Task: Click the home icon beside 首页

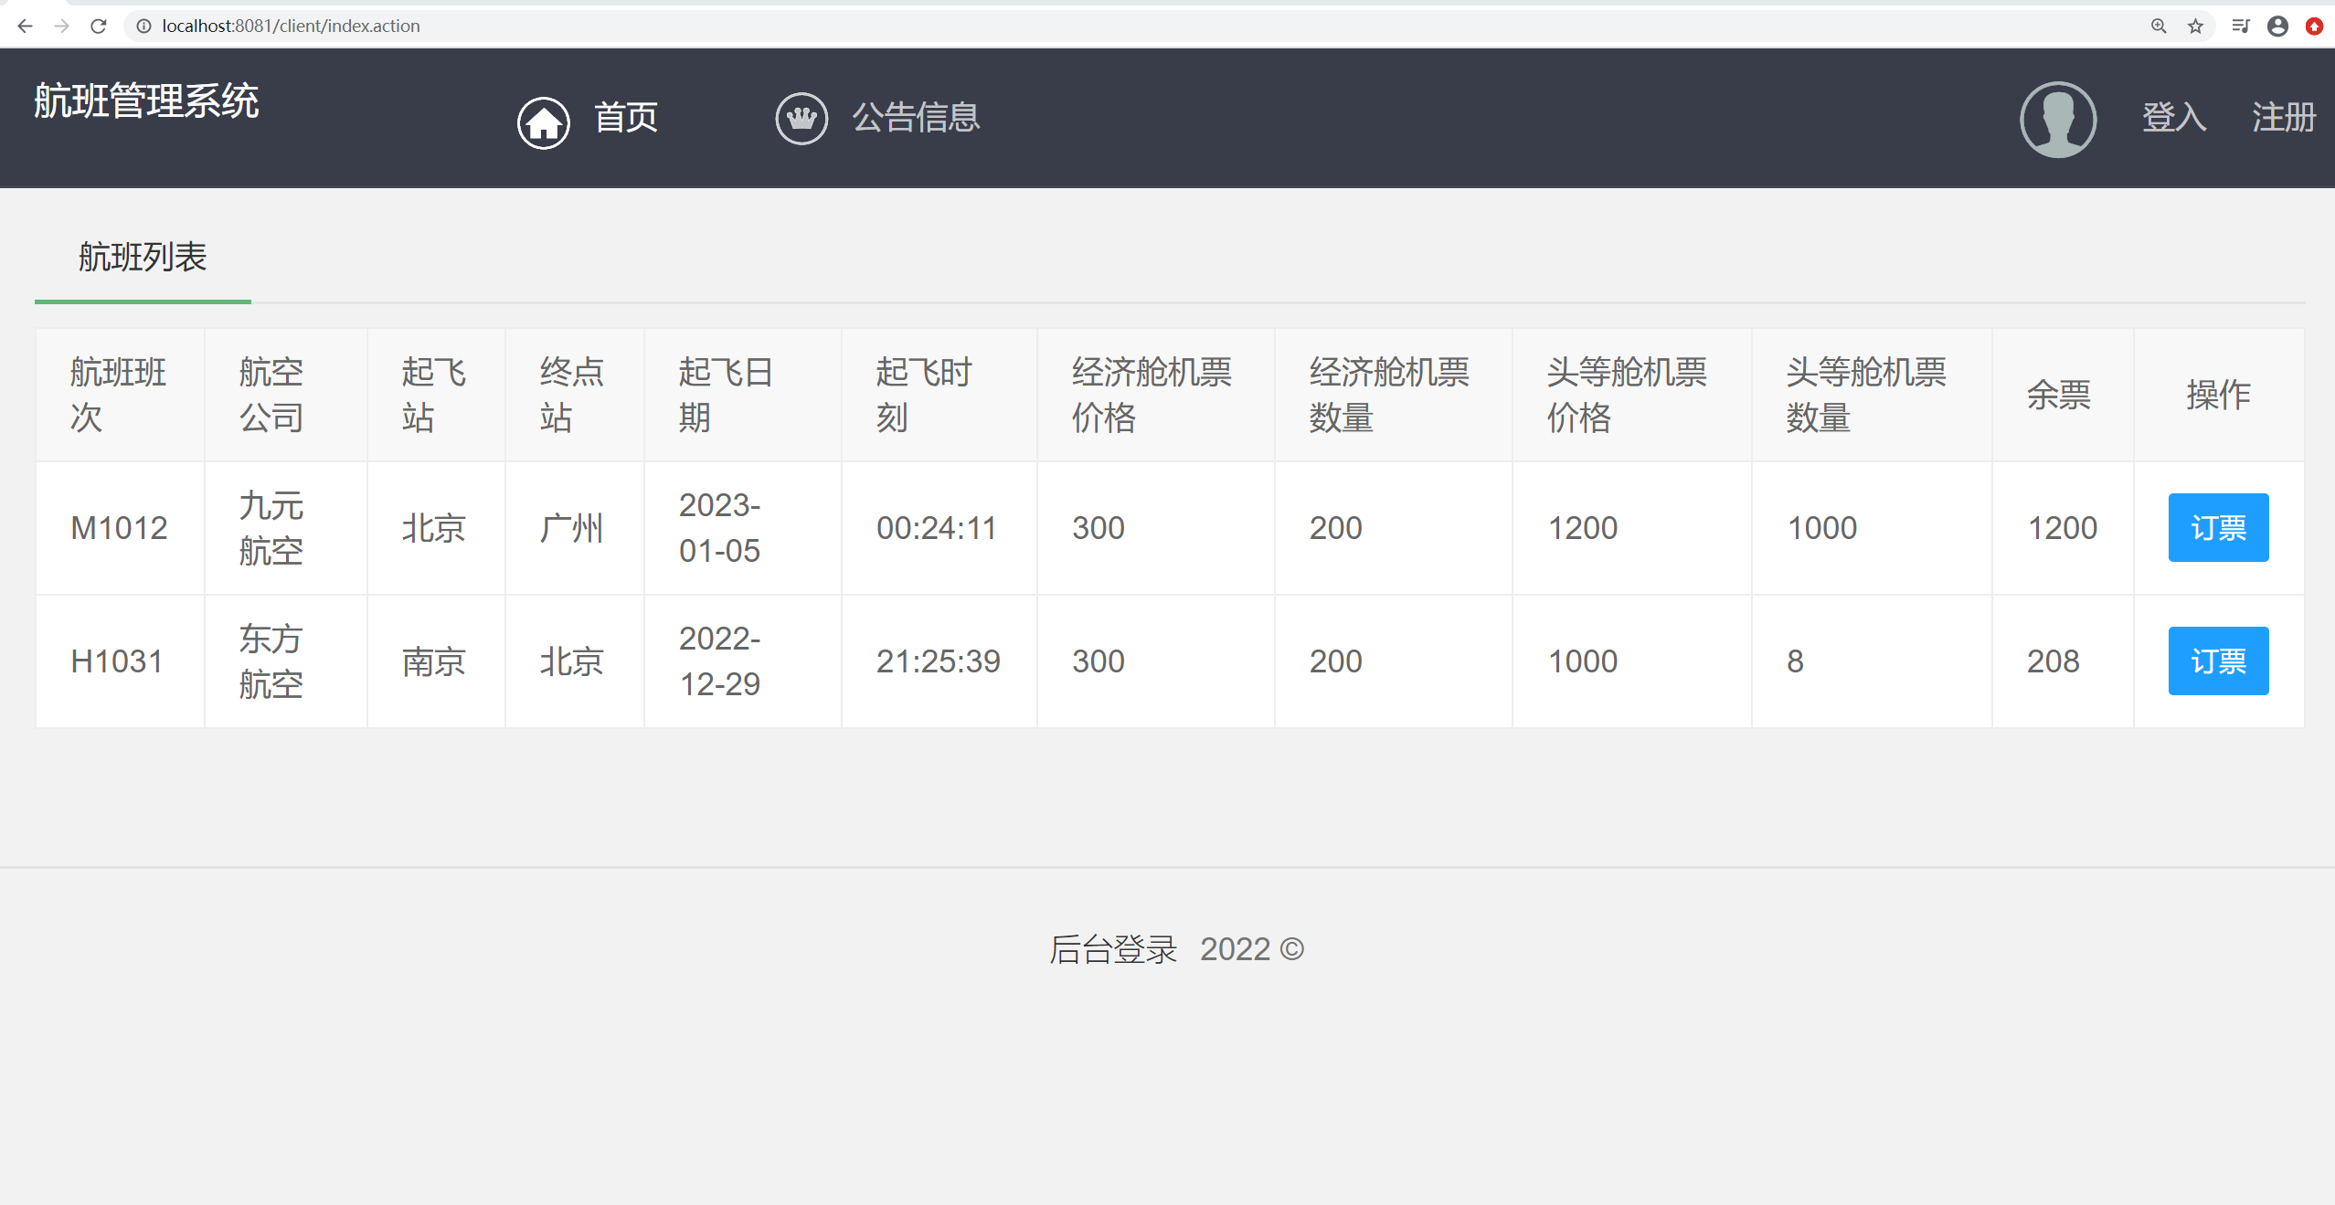Action: point(544,122)
